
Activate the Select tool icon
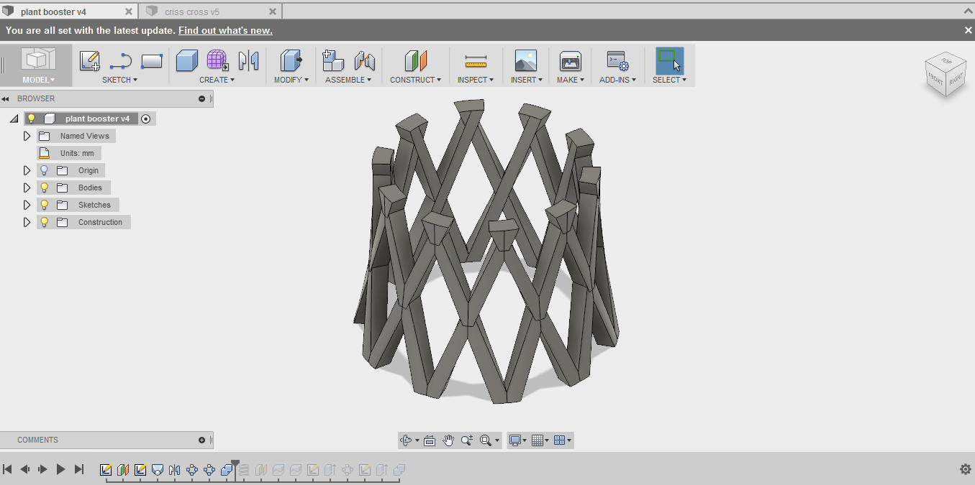(x=669, y=60)
